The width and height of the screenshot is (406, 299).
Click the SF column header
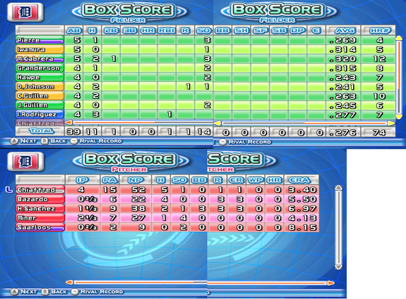click(260, 30)
